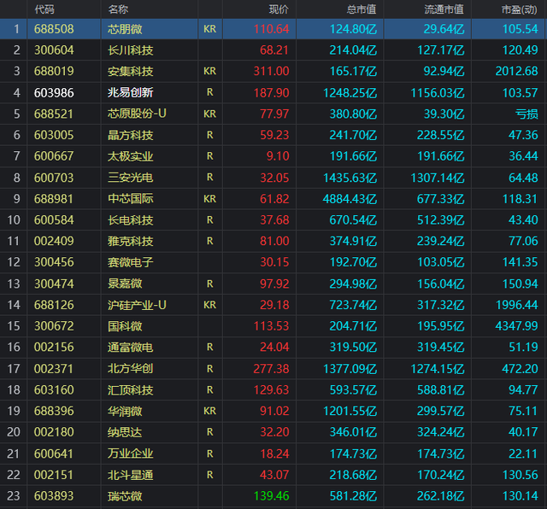Click the KR marker for 沪硅产业-U
This screenshot has width=547, height=509.
209,305
